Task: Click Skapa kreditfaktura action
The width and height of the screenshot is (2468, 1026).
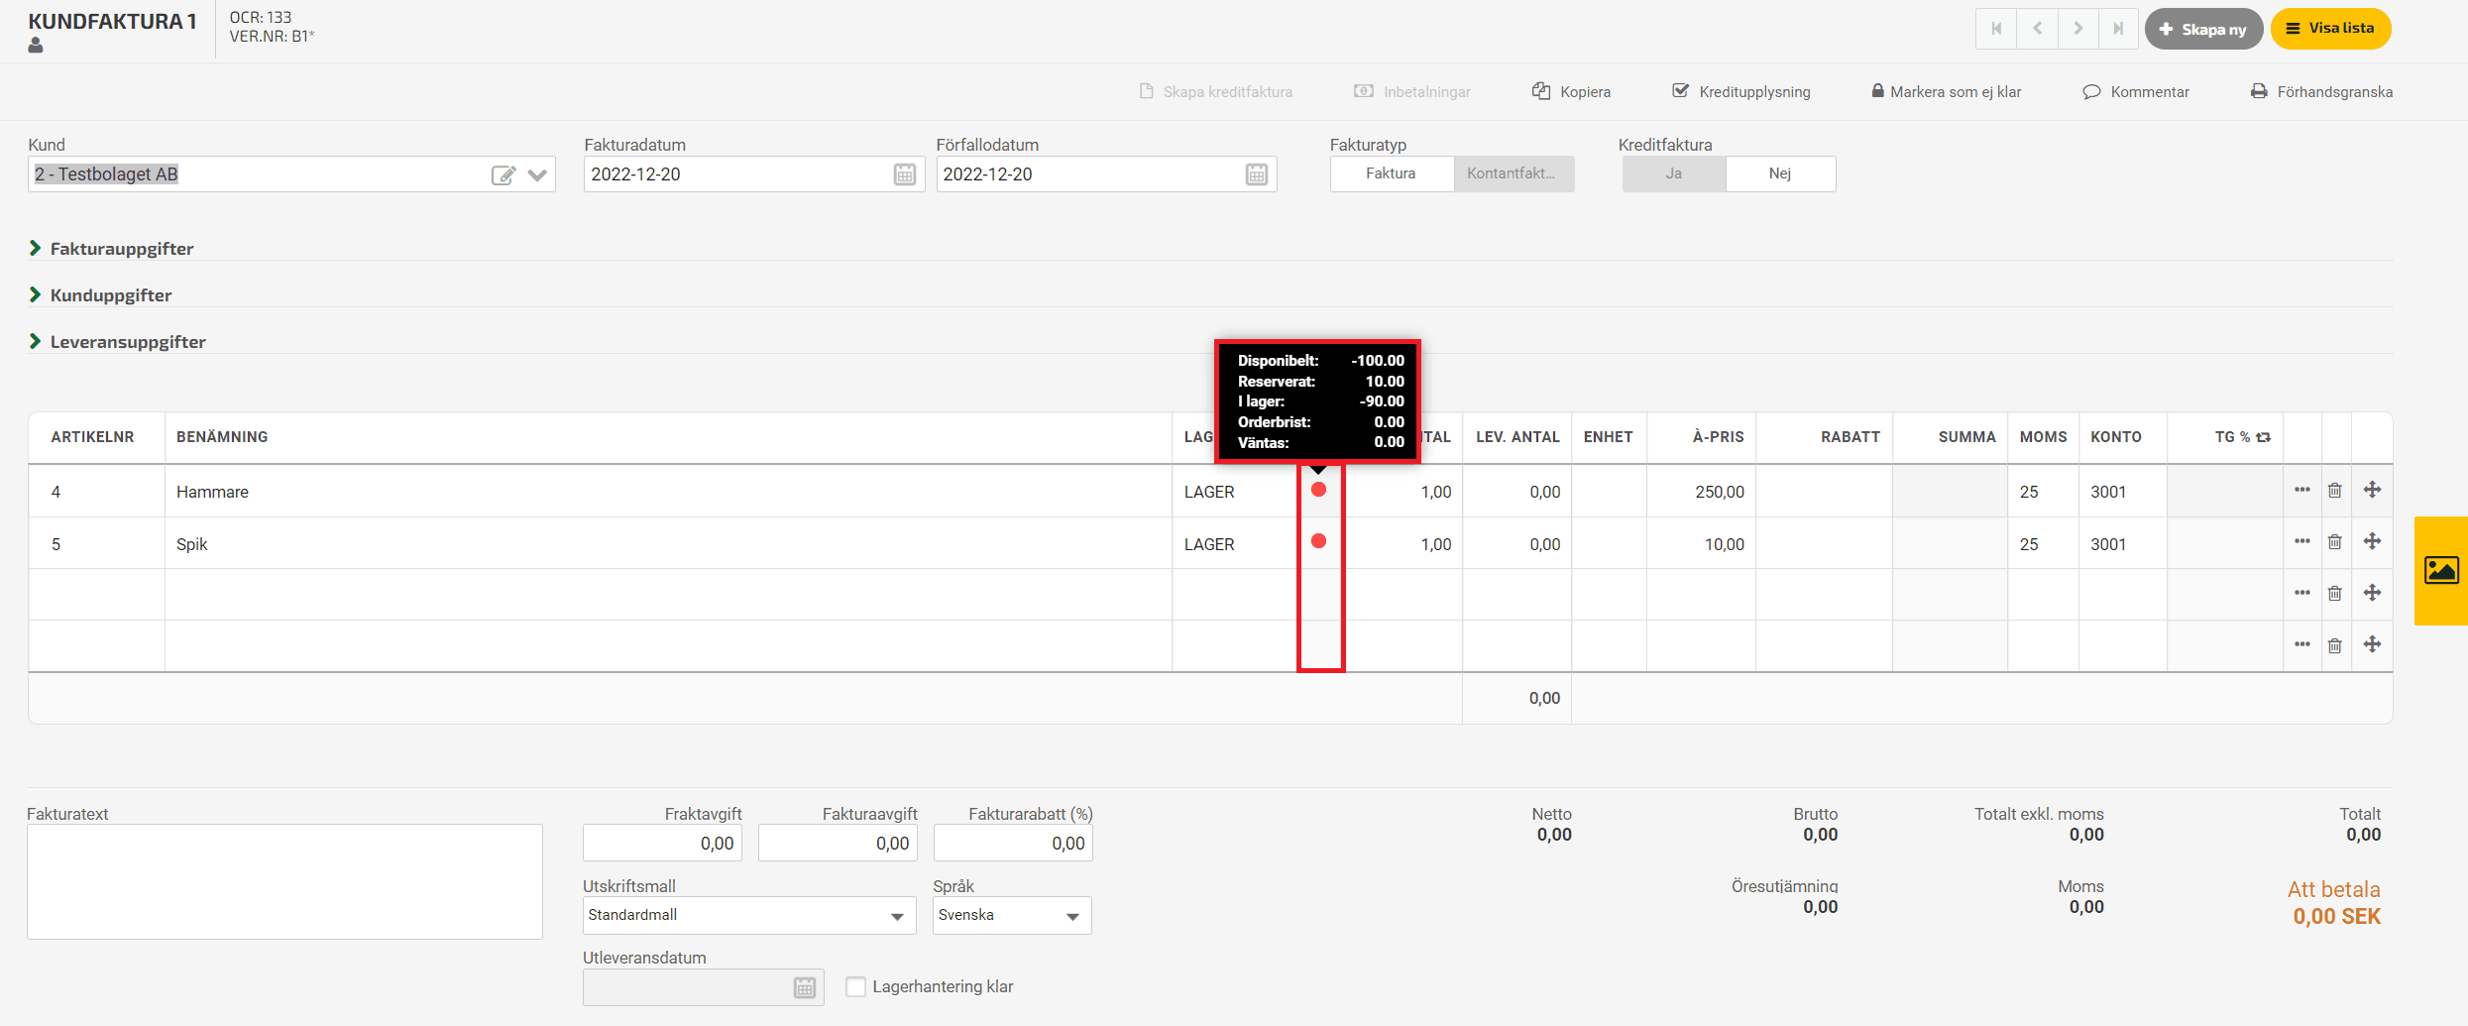Action: pos(1216,91)
